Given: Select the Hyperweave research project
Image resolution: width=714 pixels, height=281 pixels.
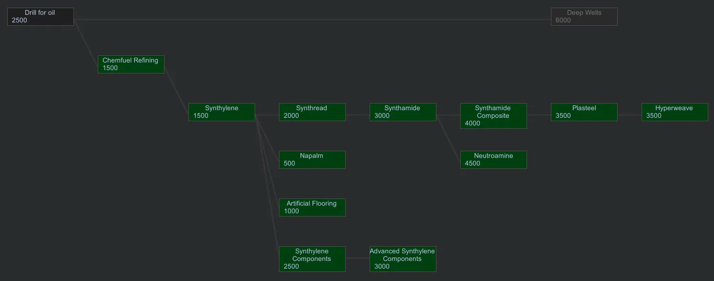Looking at the screenshot, I should 675,112.
